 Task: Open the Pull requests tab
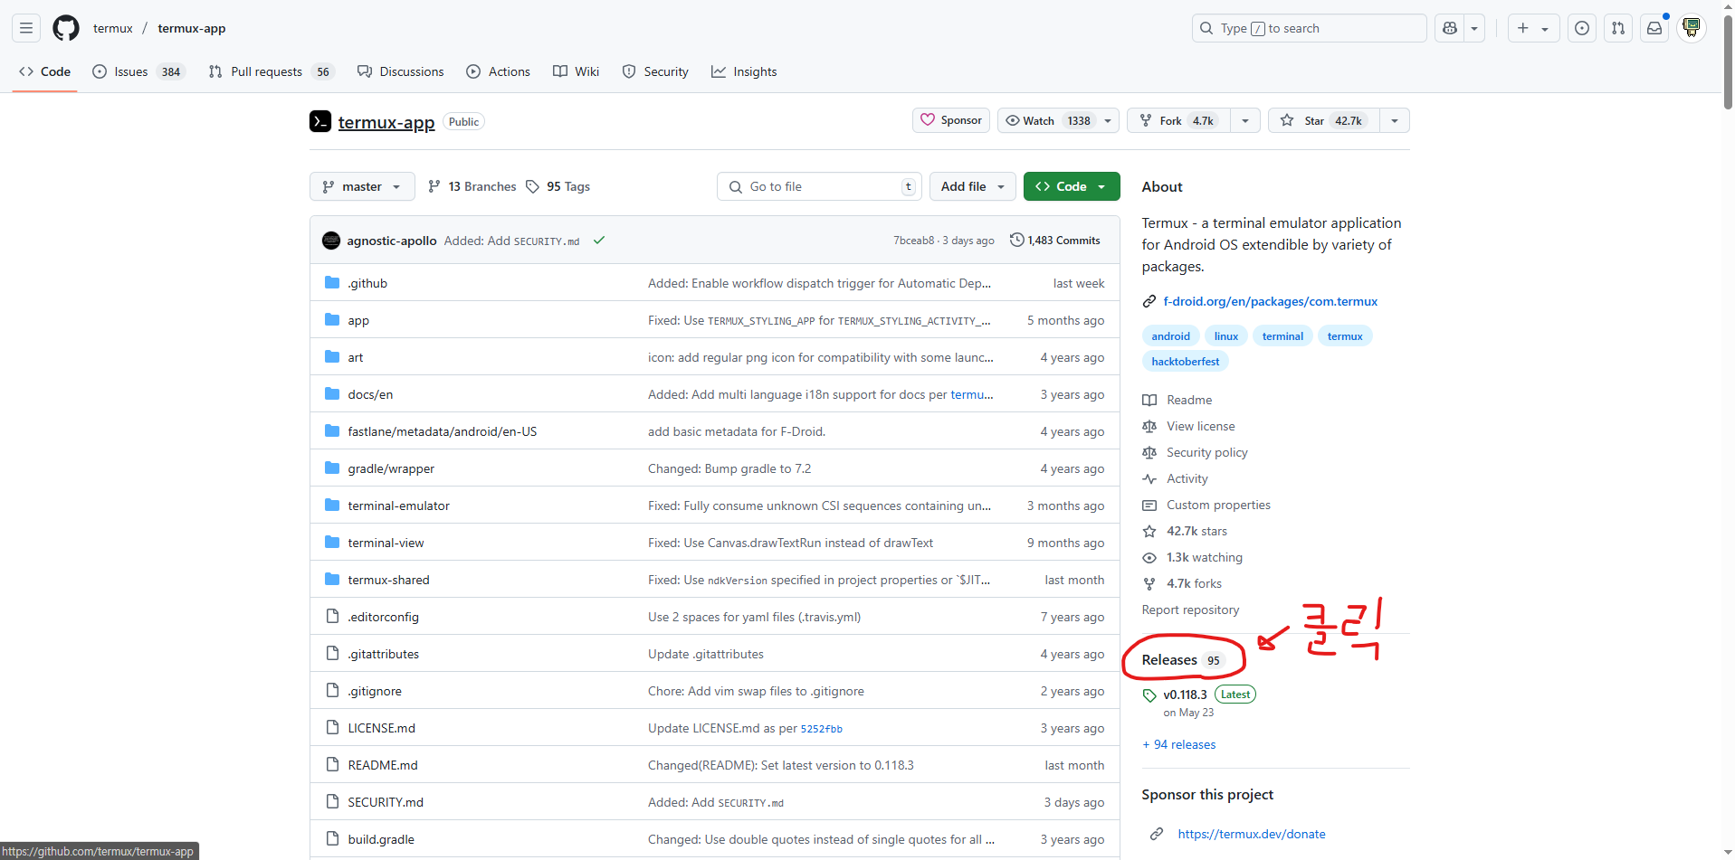(x=272, y=71)
